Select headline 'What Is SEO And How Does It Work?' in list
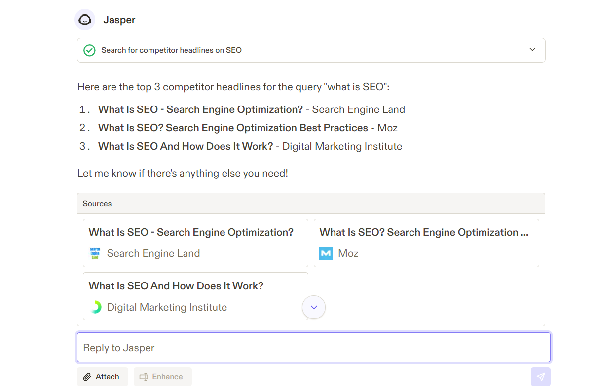Screen dimensions: 596x389 [186, 146]
